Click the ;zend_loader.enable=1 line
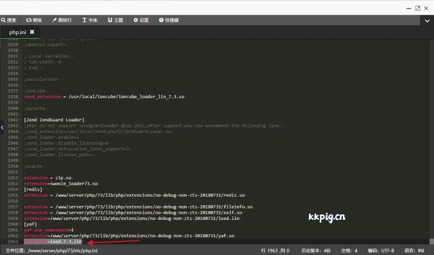Image resolution: width=434 pixels, height=255 pixels. click(x=51, y=137)
